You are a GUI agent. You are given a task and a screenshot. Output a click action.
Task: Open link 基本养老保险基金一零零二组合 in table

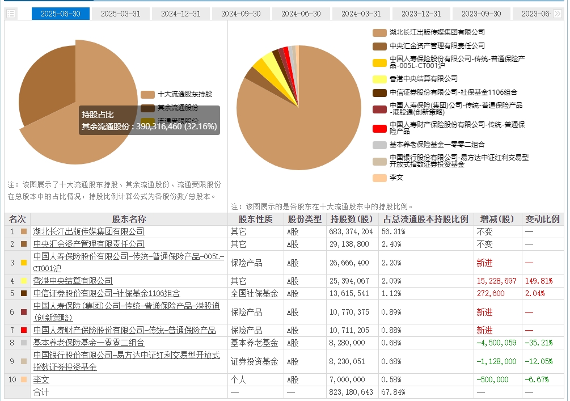coord(88,343)
